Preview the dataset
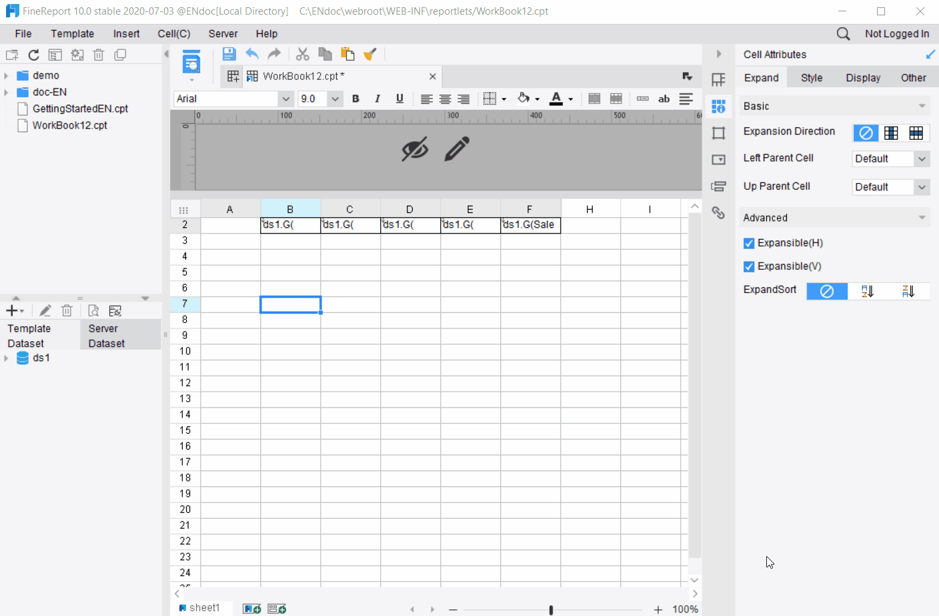This screenshot has width=939, height=616. (93, 311)
